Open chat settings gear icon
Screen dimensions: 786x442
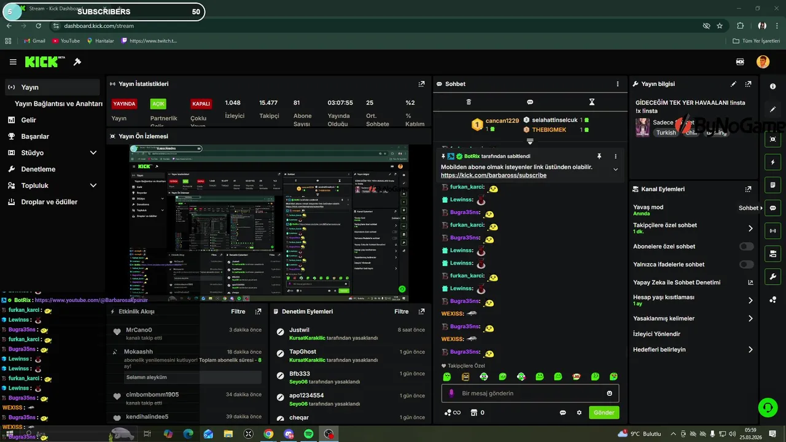578,413
